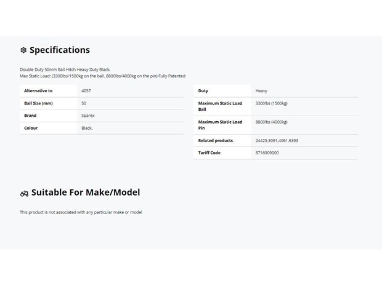Viewport: 382px width, 286px height.
Task: Click the tractor icon beside Suitable For Make/Model
Action: [x=24, y=194]
